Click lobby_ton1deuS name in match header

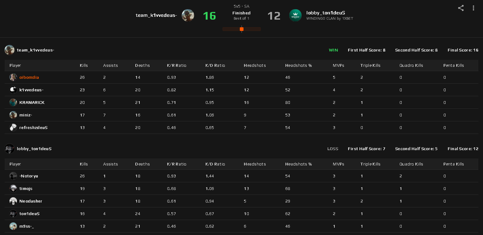326,12
